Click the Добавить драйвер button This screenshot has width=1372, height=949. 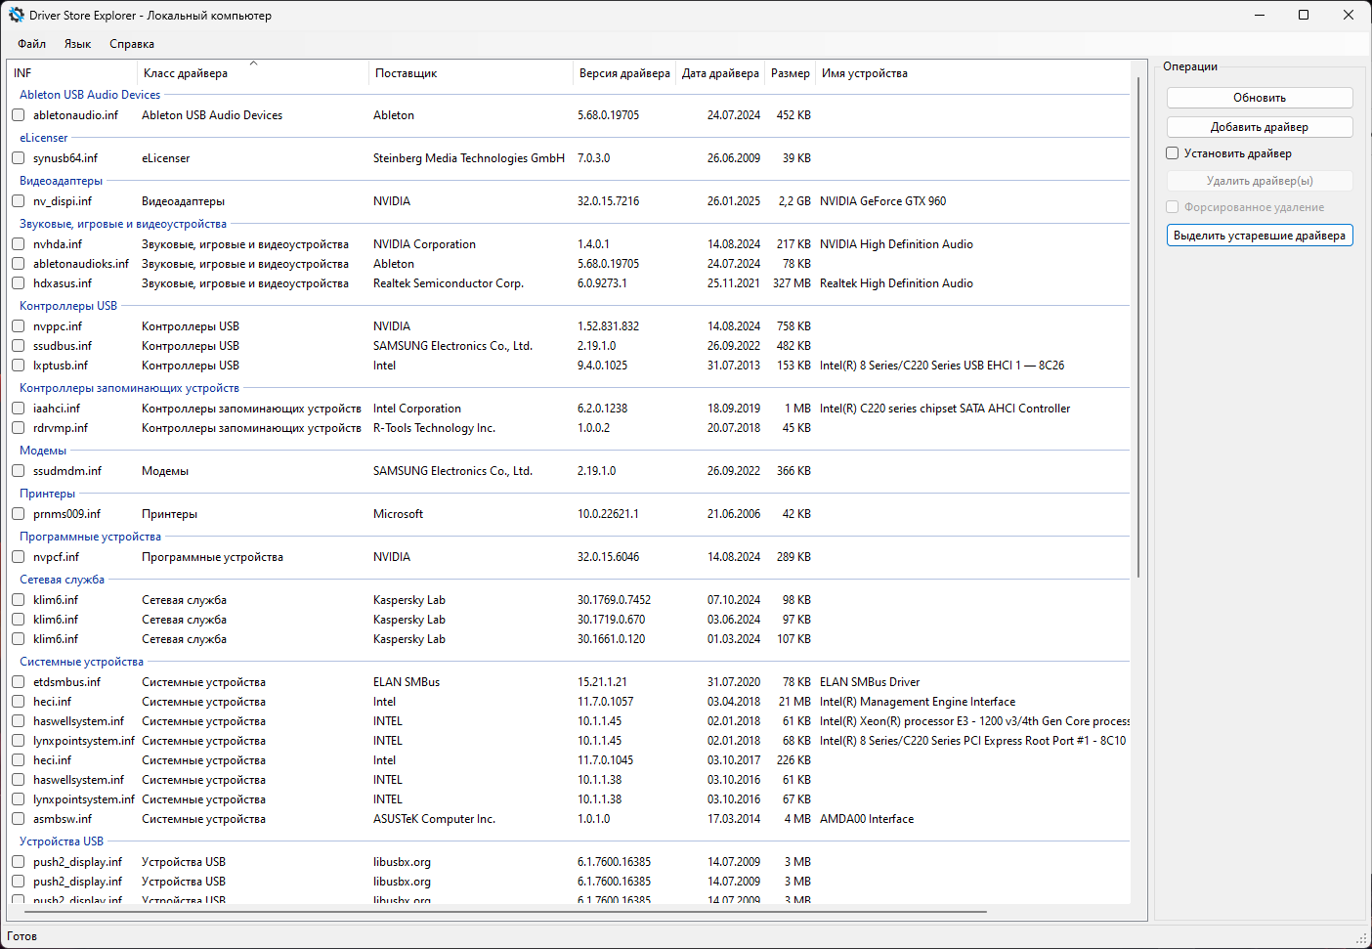click(1260, 127)
